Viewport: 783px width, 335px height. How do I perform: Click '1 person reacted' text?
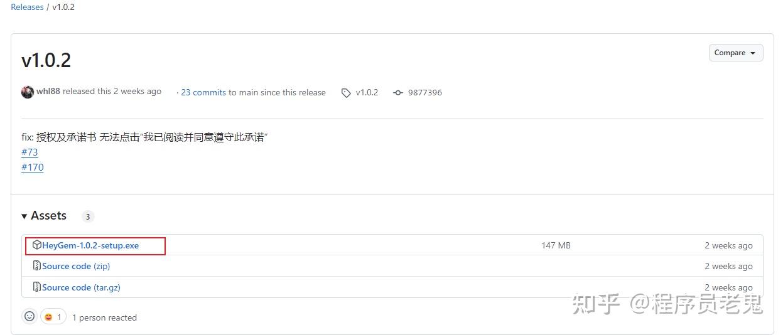coord(104,317)
